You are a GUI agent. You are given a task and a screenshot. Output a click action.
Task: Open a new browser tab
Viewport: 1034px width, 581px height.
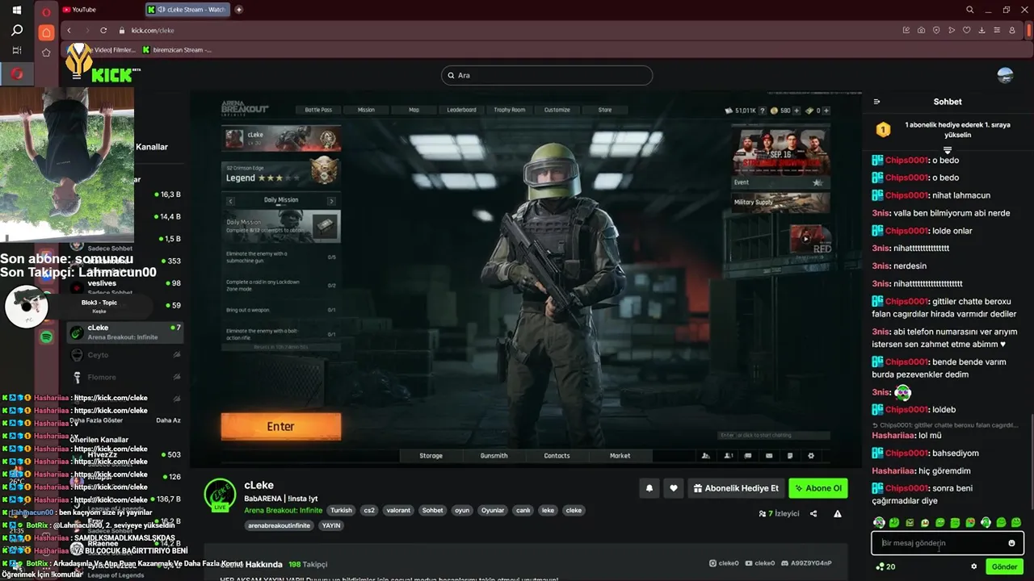click(238, 10)
